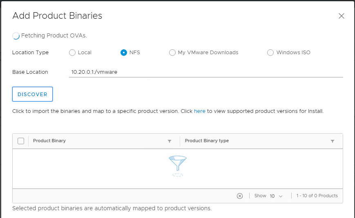Open the Product Binary type column filter
Screen dimensions: 355x218
333,141
